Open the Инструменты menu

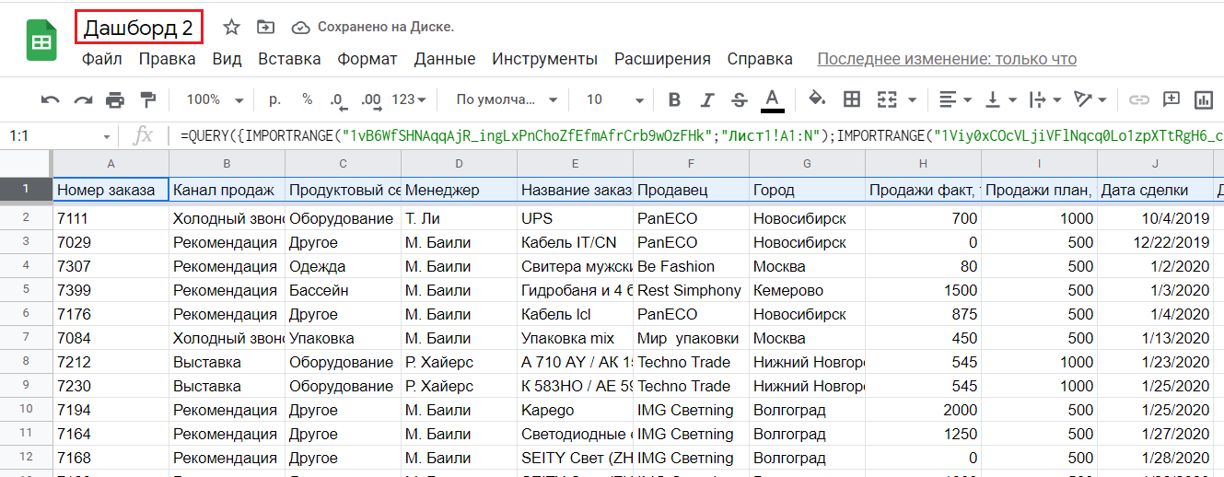click(x=545, y=59)
